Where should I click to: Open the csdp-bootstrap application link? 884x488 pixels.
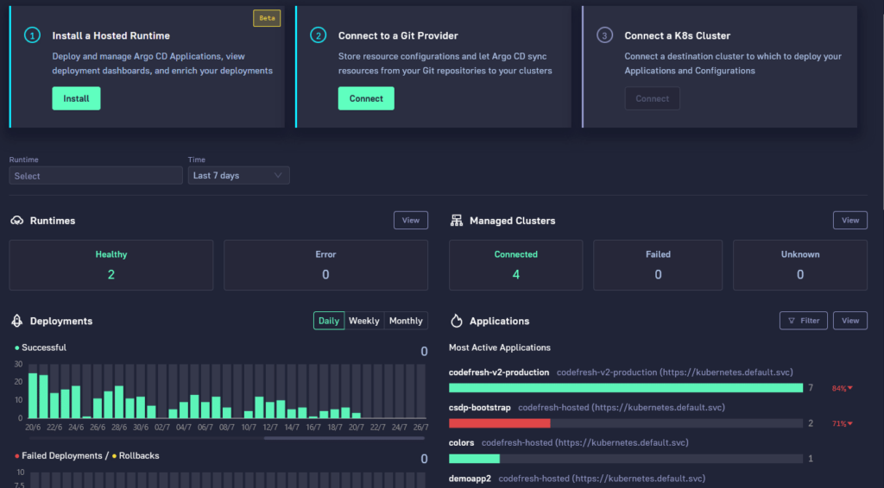(480, 407)
